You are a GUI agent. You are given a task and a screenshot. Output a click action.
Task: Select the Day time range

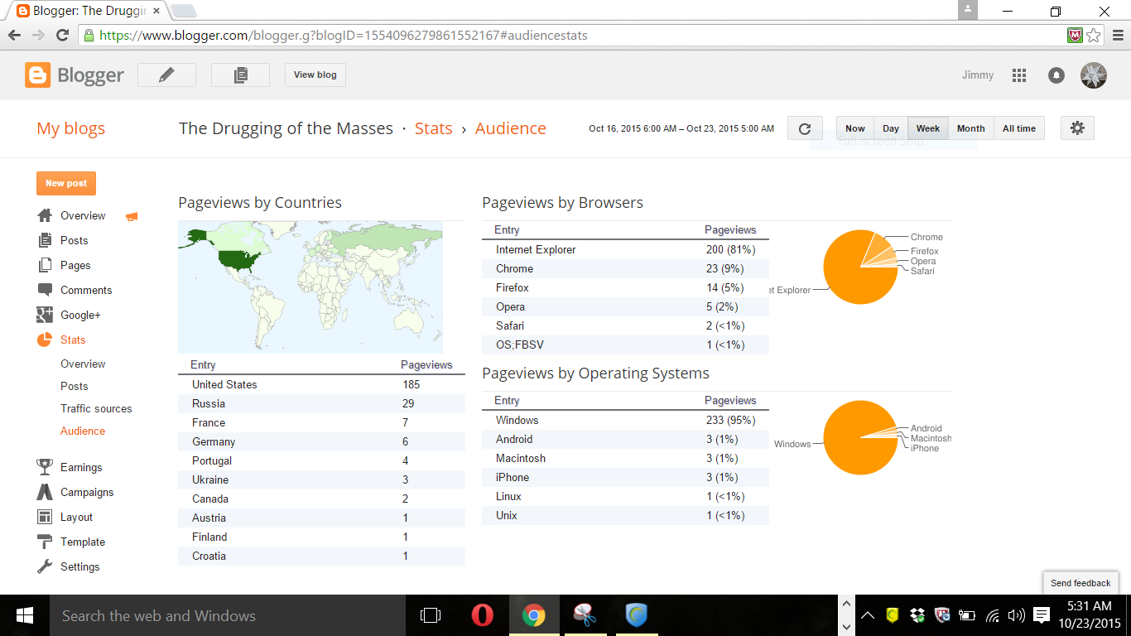coord(891,128)
